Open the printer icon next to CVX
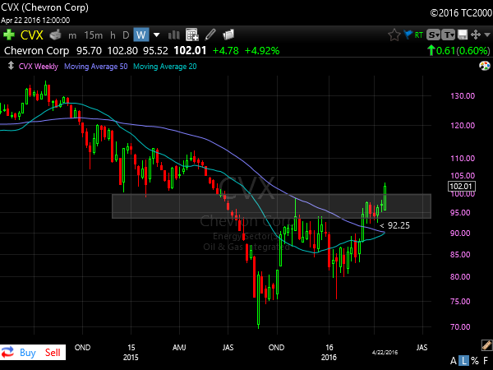Viewport: 493px width, 370px height. pyautogui.click(x=55, y=35)
